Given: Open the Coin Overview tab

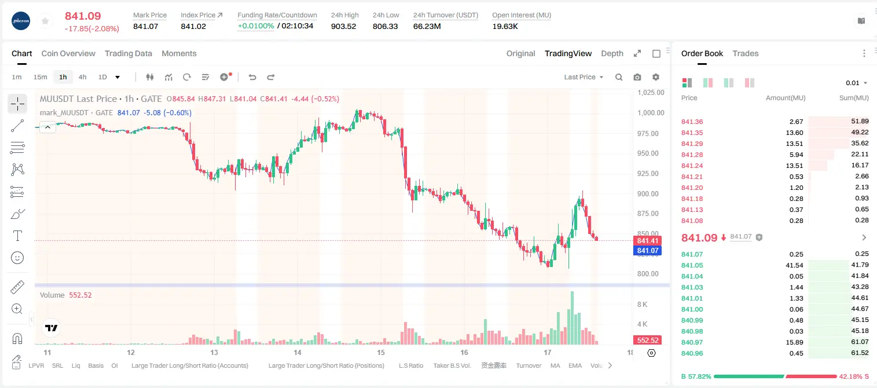Looking at the screenshot, I should (x=68, y=53).
